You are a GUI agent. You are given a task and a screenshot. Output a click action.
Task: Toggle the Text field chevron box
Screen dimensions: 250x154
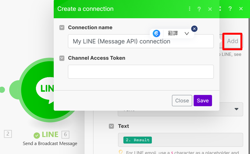coord(111,126)
